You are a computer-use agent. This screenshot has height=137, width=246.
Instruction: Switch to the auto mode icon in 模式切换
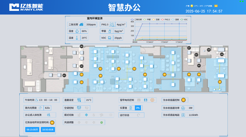pos(79,115)
